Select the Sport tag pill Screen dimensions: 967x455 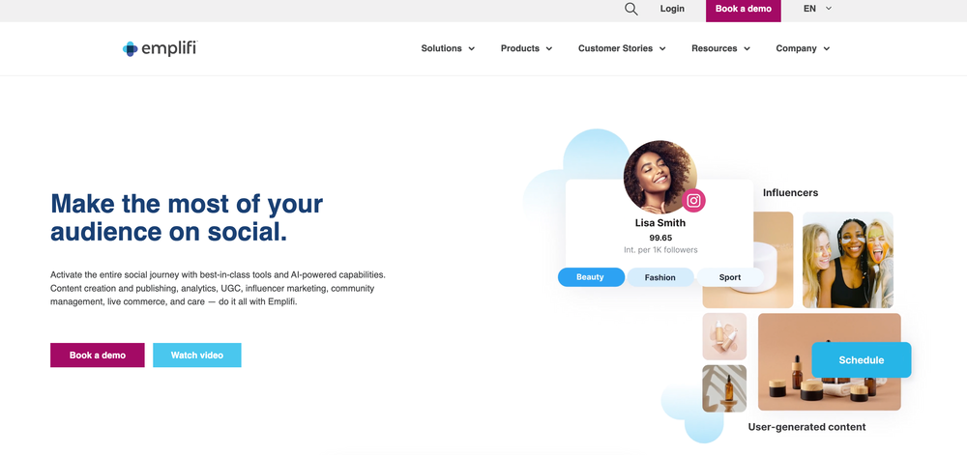(730, 277)
